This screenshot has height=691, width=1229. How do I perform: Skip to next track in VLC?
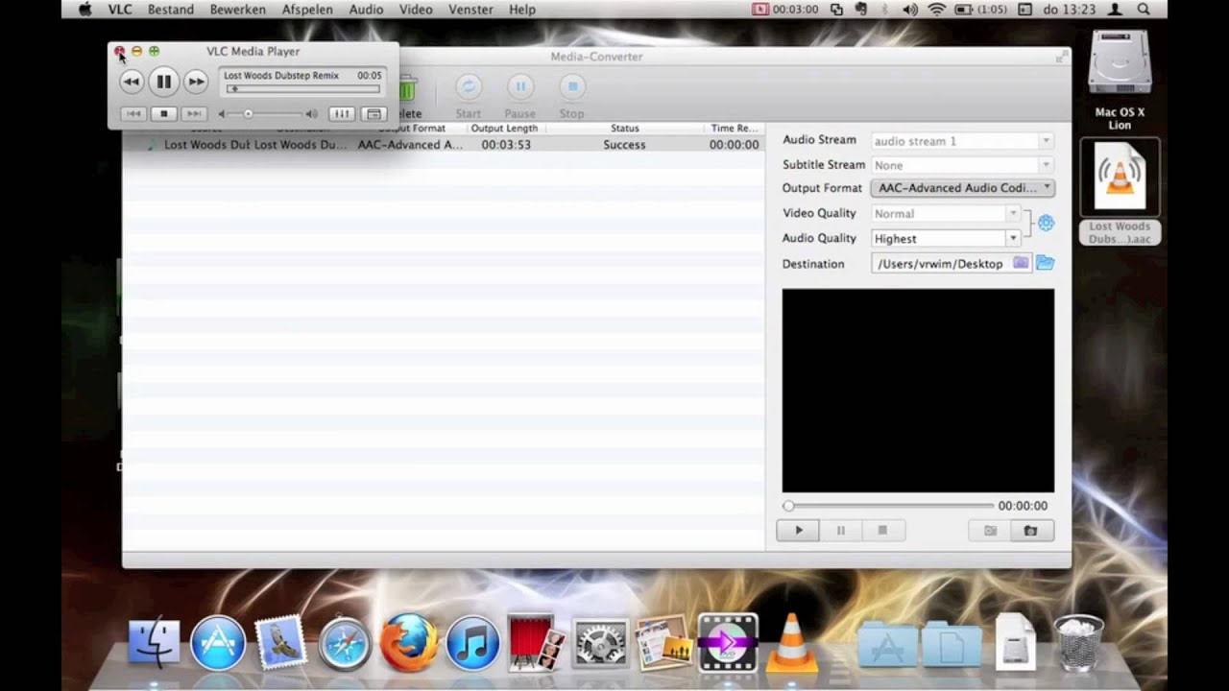tap(194, 113)
